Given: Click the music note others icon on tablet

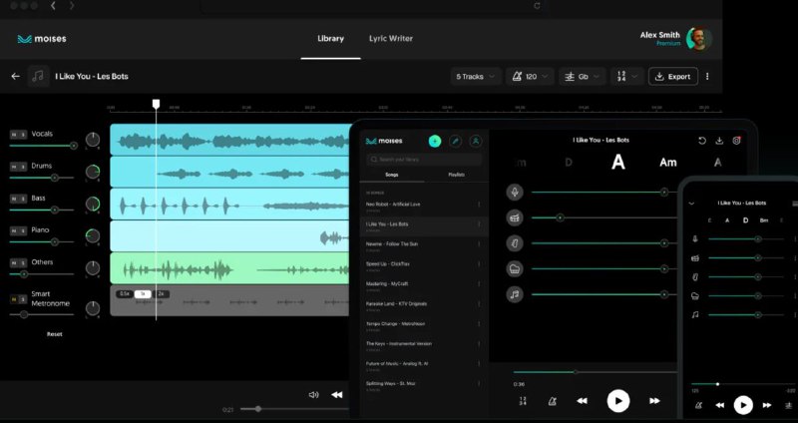Looking at the screenshot, I should (515, 294).
